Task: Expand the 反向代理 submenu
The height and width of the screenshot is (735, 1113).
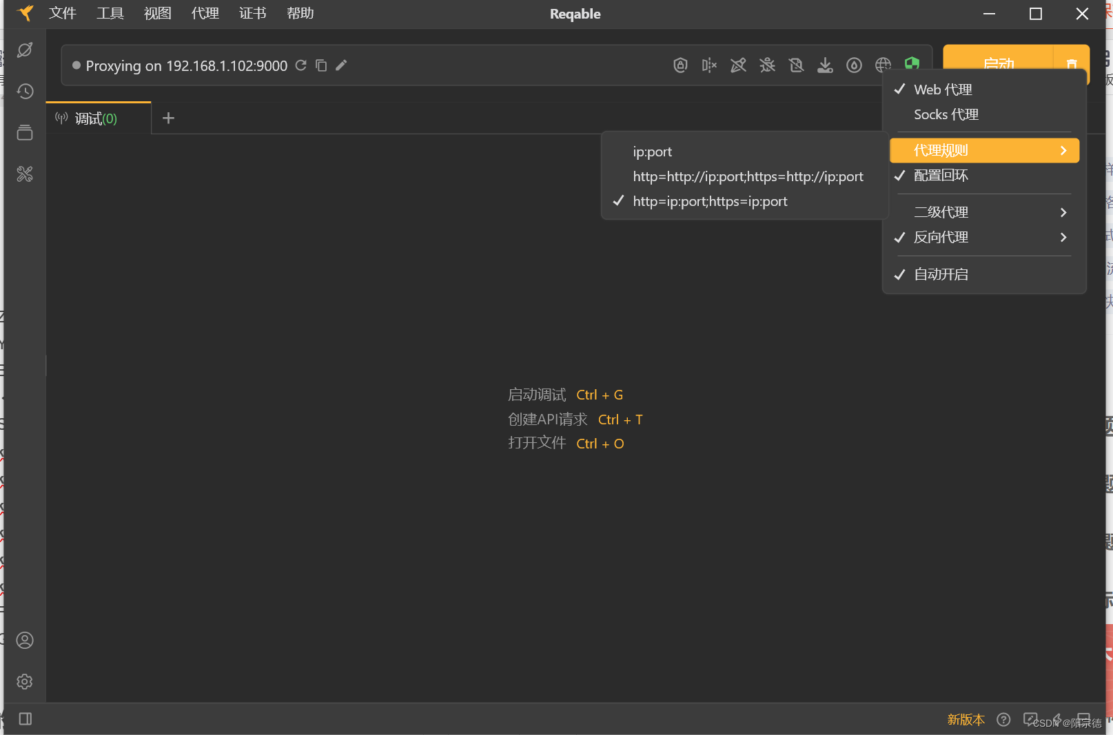Action: pyautogui.click(x=984, y=237)
